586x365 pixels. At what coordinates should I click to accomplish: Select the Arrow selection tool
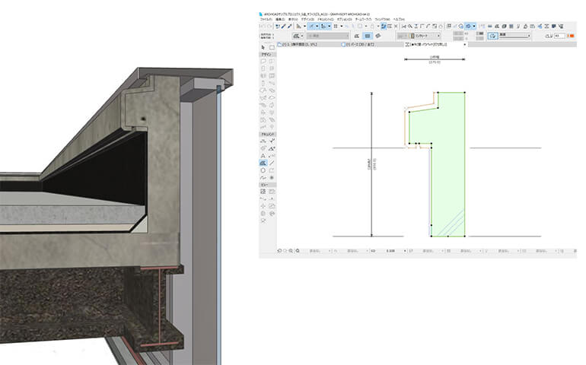coord(263,47)
